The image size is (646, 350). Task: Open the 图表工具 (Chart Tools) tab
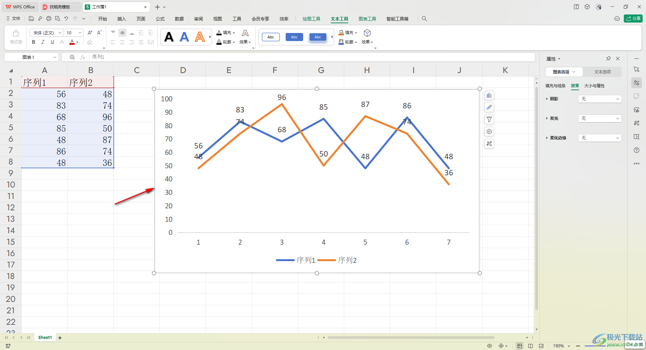[x=367, y=19]
